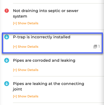The width and height of the screenshot is (104, 105).
Task: Click the word 'system' in the first item
Action: click(20, 16)
